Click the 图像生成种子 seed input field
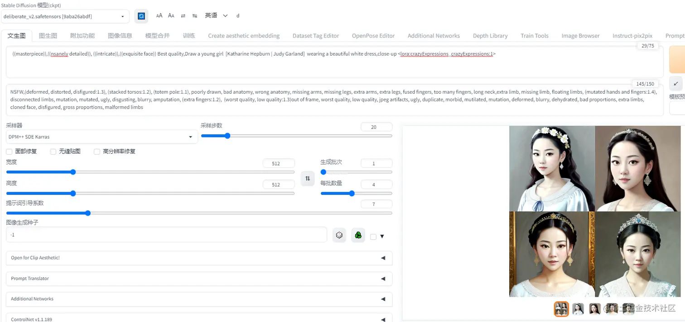The height and width of the screenshot is (322, 685). tap(166, 235)
